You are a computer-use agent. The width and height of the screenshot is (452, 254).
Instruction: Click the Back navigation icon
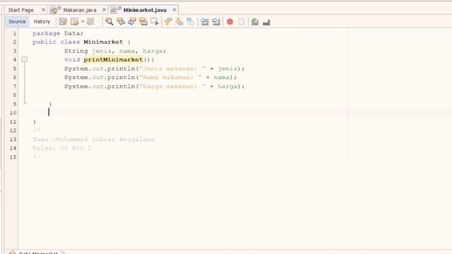(75, 22)
